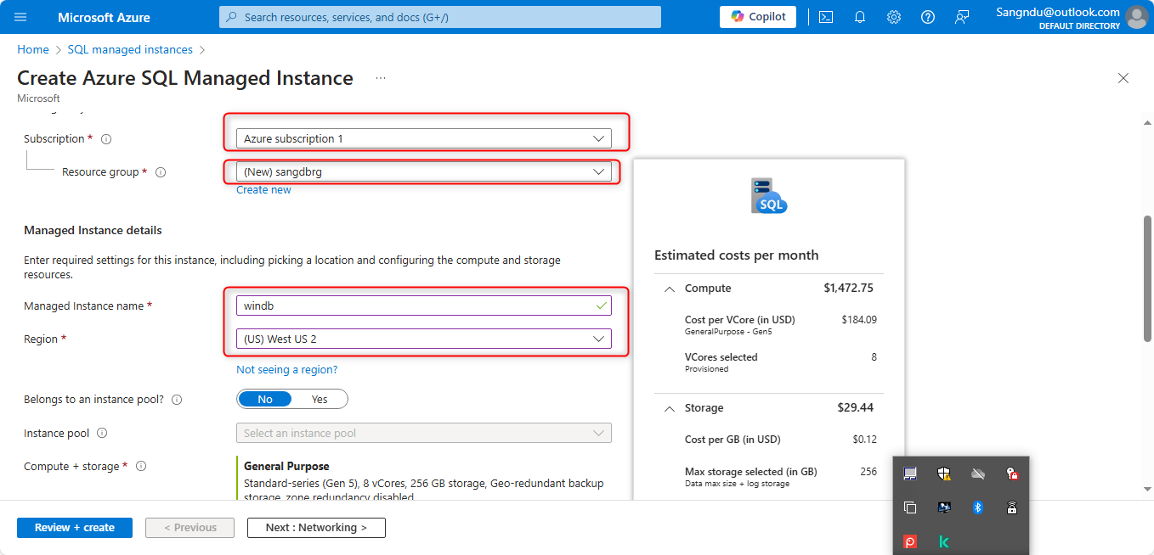This screenshot has width=1154, height=555.
Task: Collapse the Compute cost section
Action: click(x=670, y=289)
